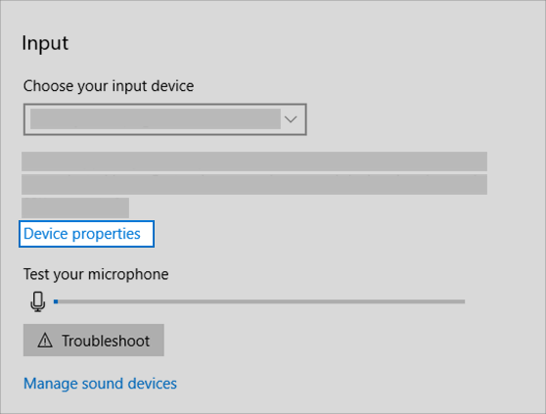The image size is (546, 414).
Task: Open the Choose your input device combo box
Action: pyautogui.click(x=165, y=119)
